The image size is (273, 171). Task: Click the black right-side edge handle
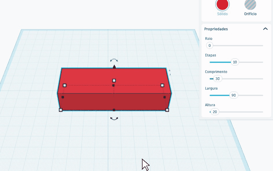(x=164, y=97)
